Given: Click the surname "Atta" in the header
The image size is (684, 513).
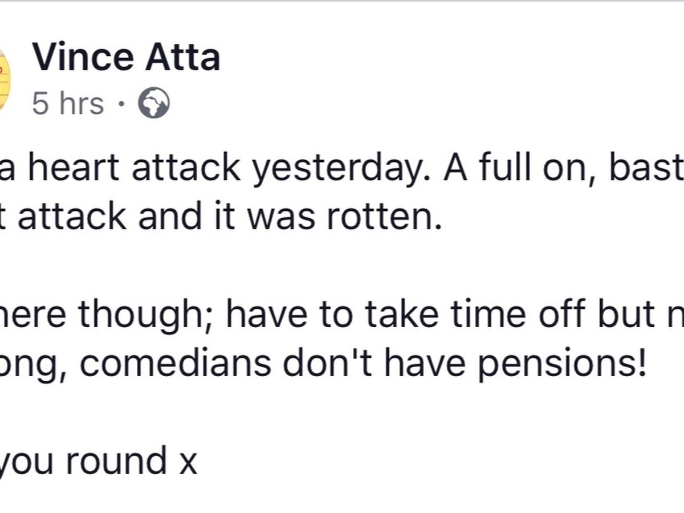Looking at the screenshot, I should [182, 58].
